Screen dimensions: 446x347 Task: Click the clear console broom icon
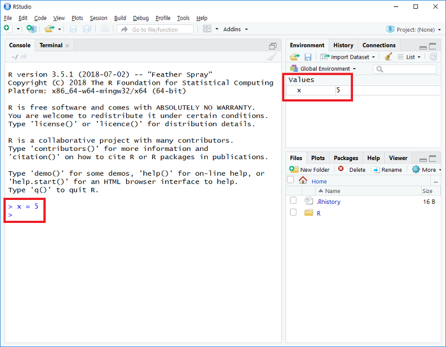(272, 57)
